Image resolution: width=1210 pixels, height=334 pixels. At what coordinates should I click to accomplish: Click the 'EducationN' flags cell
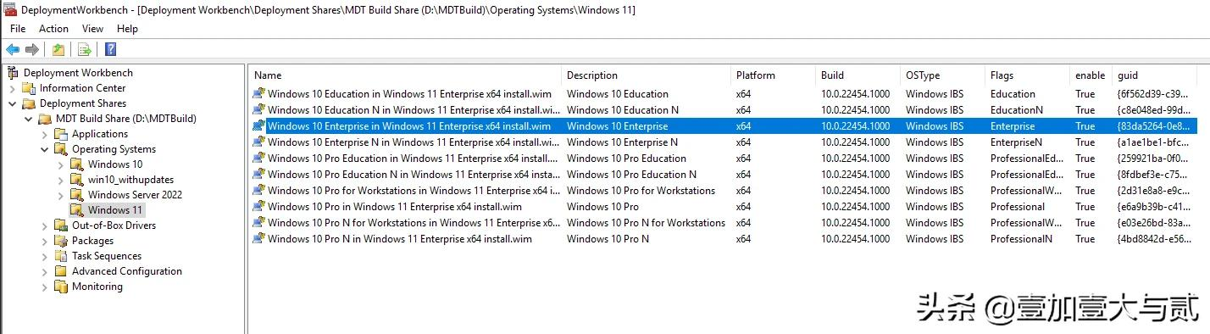tap(1016, 110)
